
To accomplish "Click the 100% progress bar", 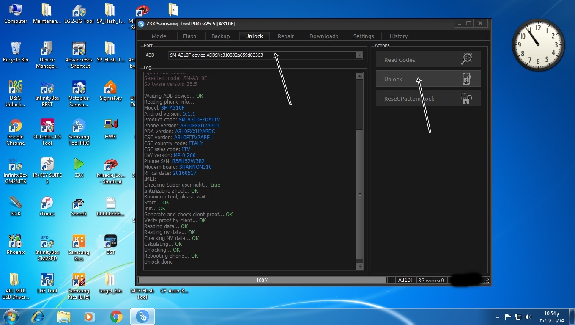I will coord(262,280).
